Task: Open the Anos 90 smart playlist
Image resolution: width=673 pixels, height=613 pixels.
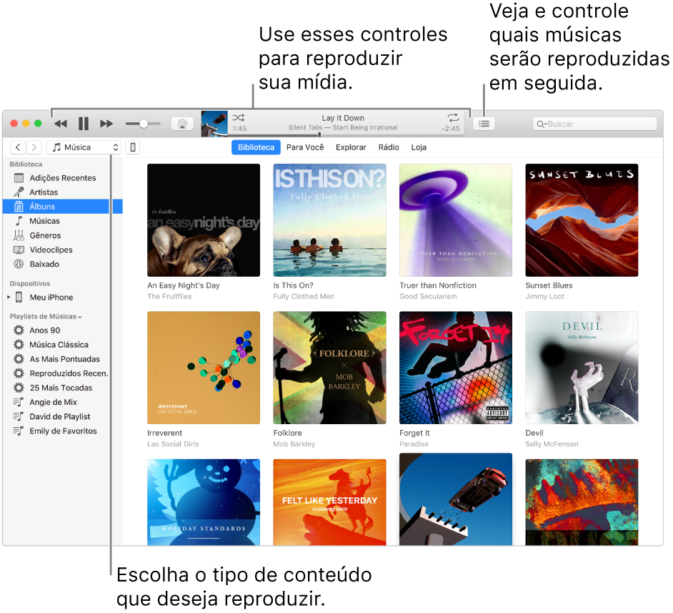Action: (x=63, y=330)
